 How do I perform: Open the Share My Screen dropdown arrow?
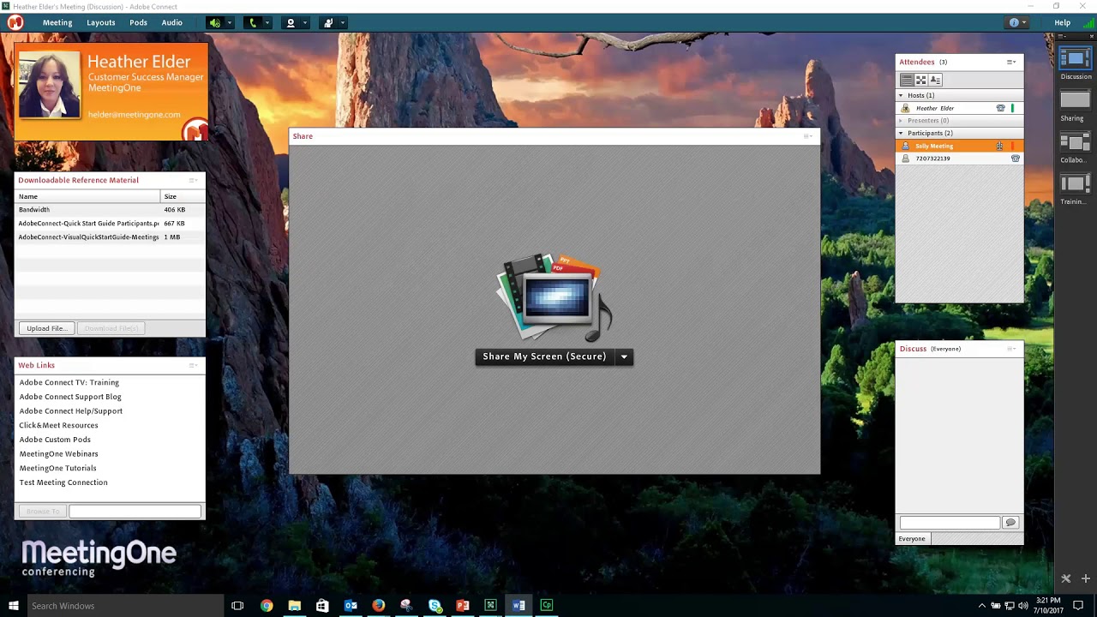pyautogui.click(x=624, y=356)
